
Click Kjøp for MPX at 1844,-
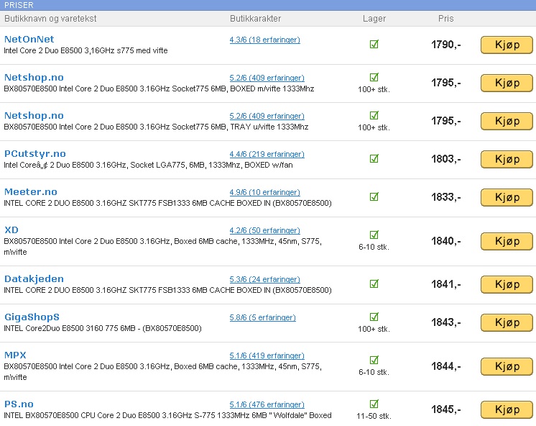tap(507, 367)
